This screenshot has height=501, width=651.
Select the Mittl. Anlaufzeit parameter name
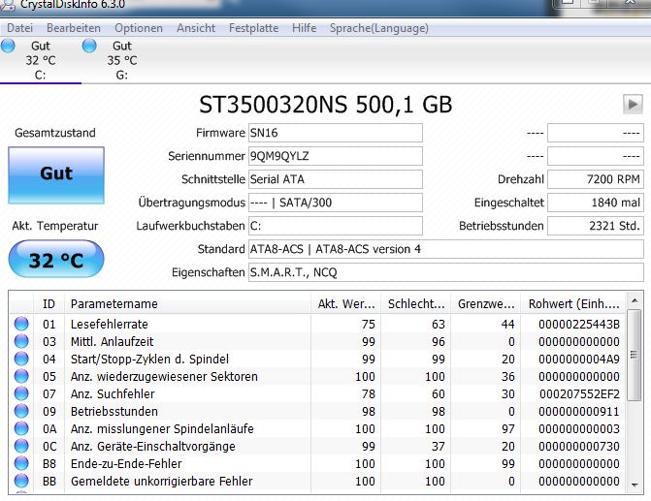pos(113,341)
